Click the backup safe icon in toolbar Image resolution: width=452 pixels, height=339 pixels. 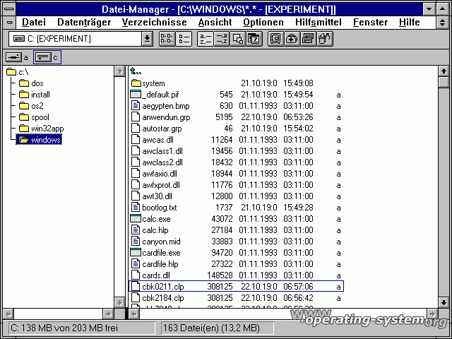click(275, 39)
